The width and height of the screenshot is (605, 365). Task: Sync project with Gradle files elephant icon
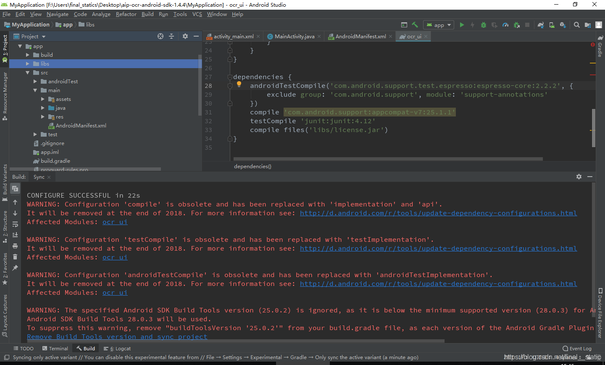point(541,25)
